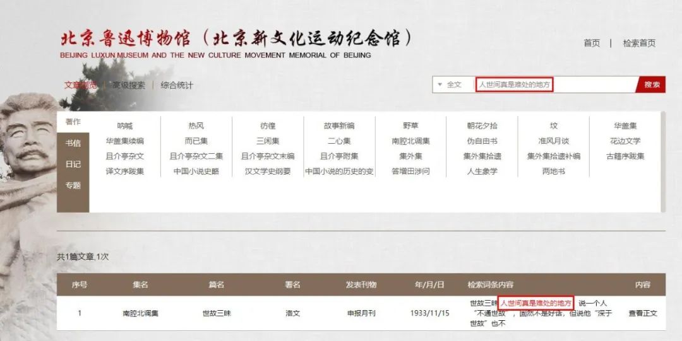
Task: Select the 文章浏览 tab
Action: tap(80, 85)
